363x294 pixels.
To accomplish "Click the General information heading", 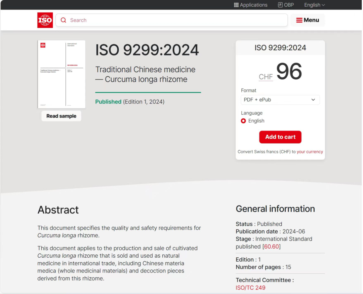I will tap(275, 209).
